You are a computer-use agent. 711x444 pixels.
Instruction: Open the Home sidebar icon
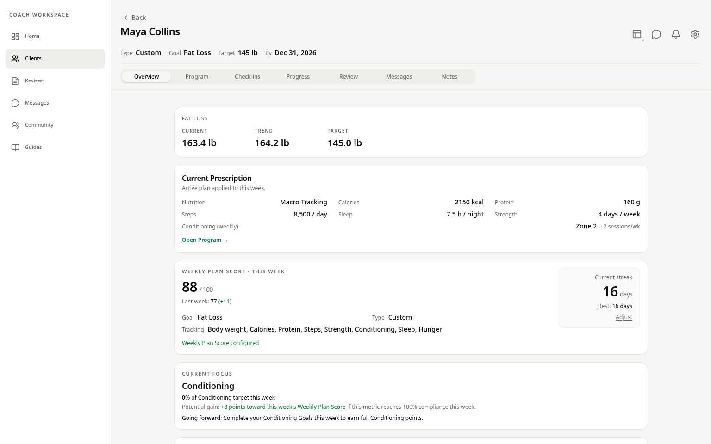15,36
